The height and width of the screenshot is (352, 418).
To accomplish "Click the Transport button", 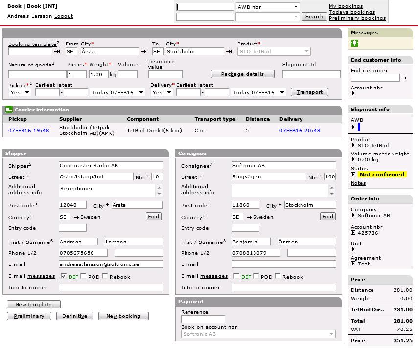I will coord(309,92).
